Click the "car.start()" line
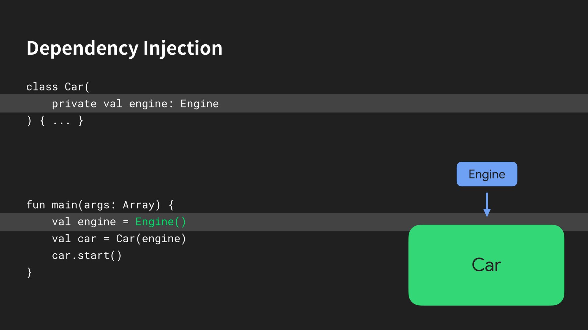 point(87,256)
